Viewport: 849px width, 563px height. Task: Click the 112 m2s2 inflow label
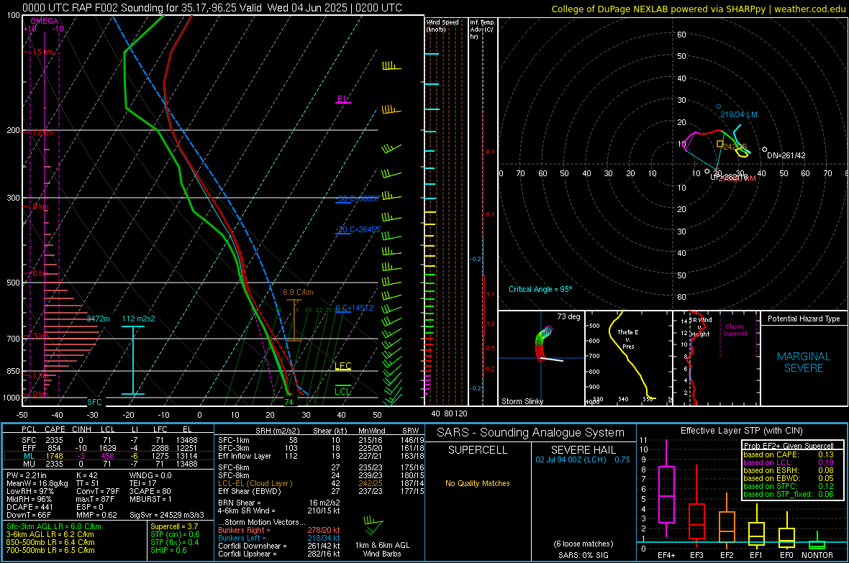tap(139, 319)
